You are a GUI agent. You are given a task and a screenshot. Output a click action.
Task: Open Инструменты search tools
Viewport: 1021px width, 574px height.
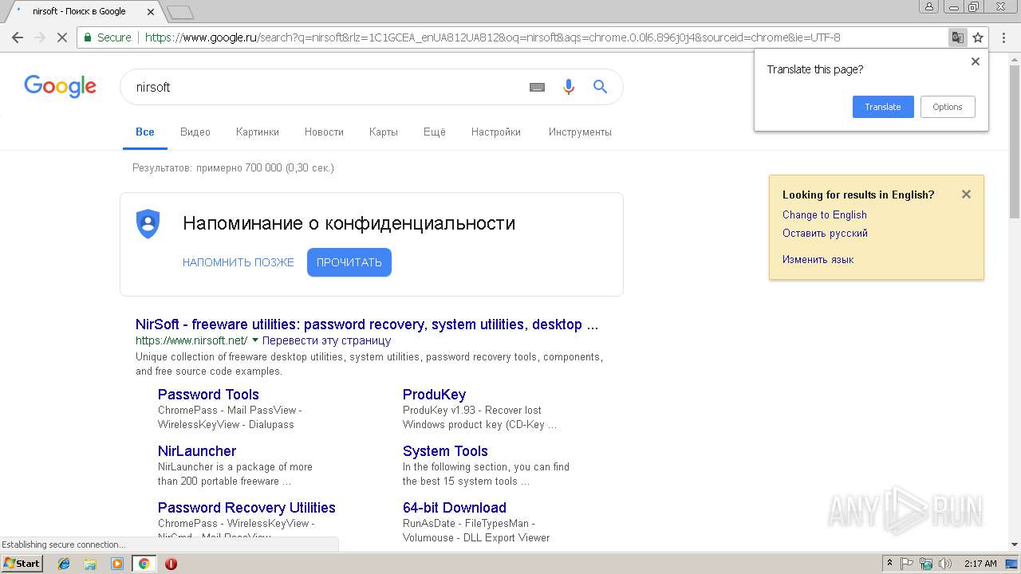point(580,132)
